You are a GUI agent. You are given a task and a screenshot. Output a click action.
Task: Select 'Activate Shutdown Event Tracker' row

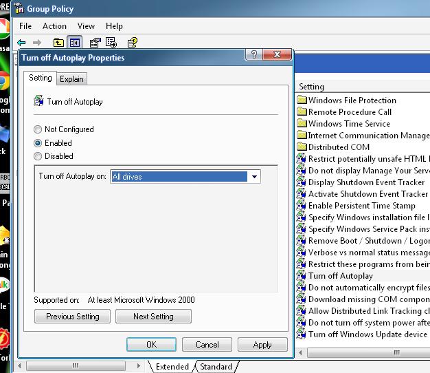point(363,193)
